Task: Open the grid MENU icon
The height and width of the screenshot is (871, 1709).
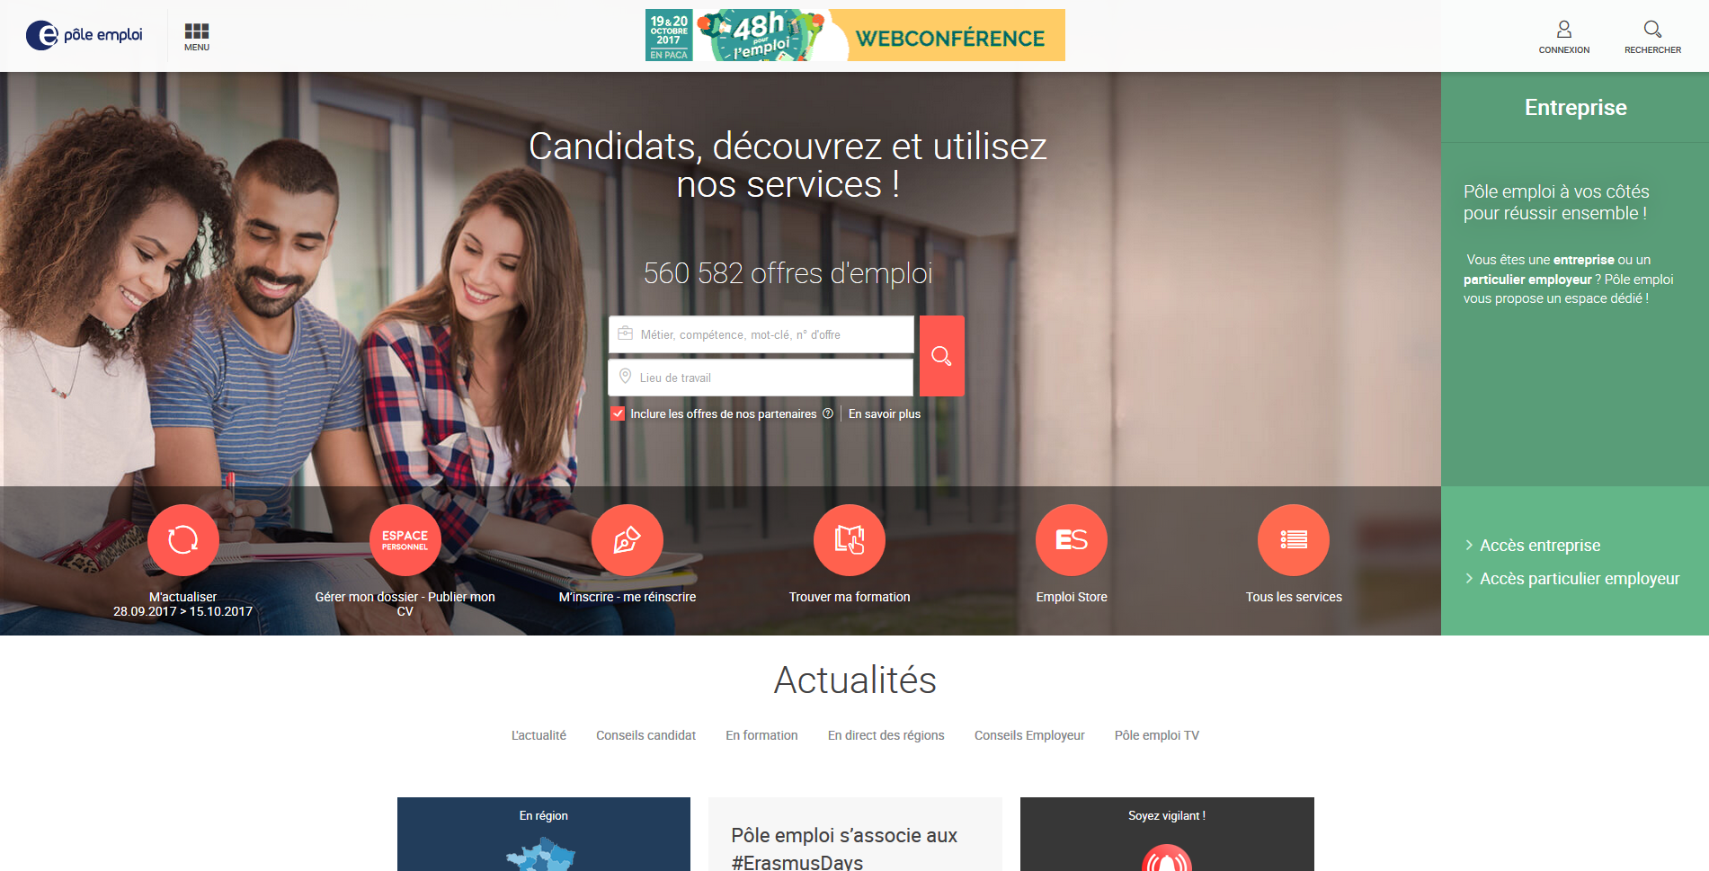Action: coord(197,31)
